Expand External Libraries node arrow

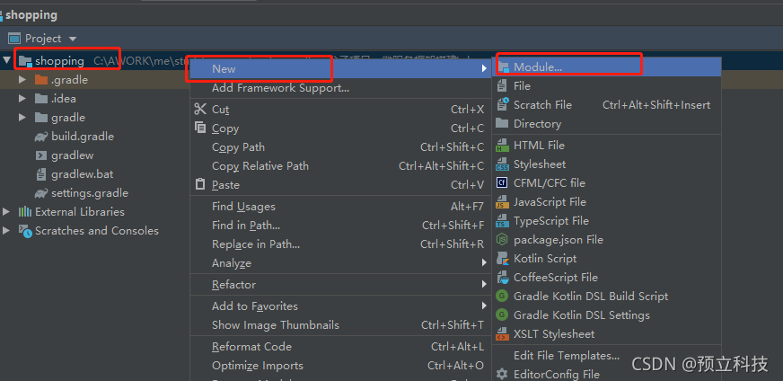click(6, 211)
